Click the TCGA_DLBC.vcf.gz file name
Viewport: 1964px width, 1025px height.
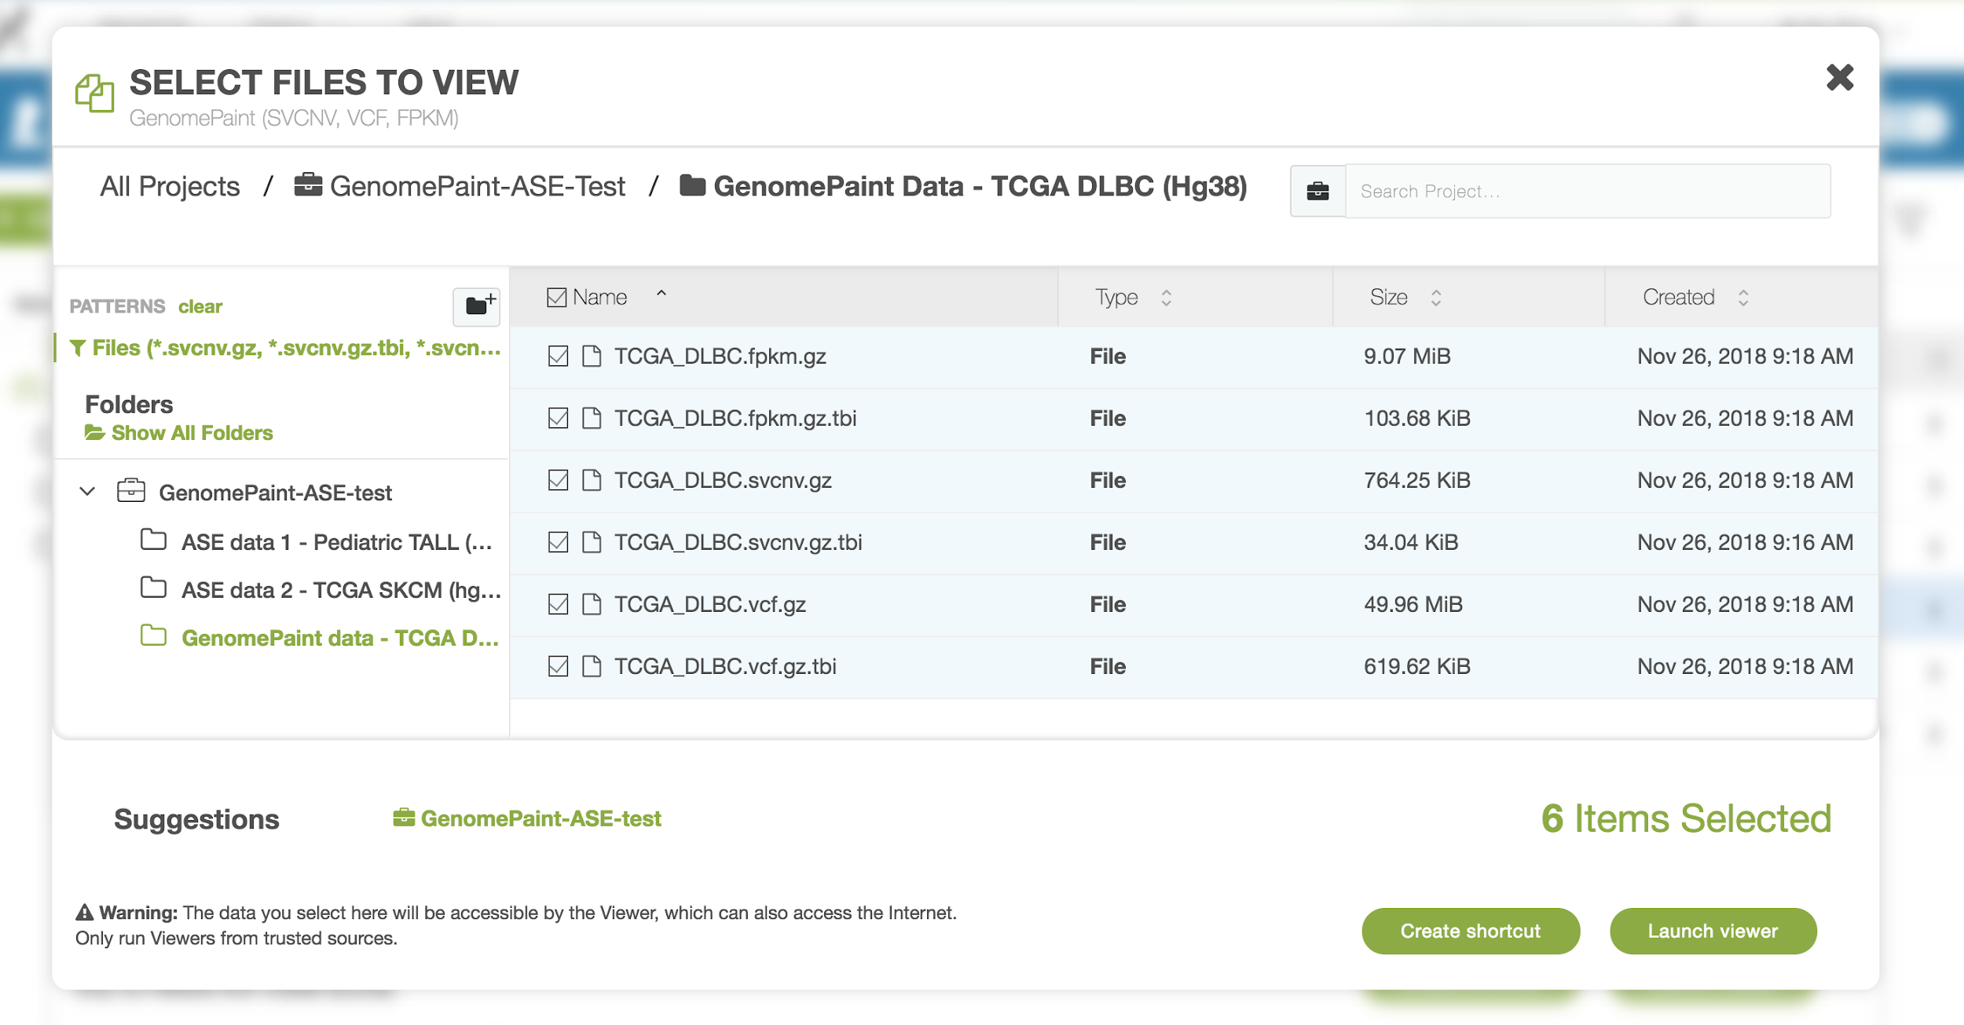pyautogui.click(x=710, y=604)
